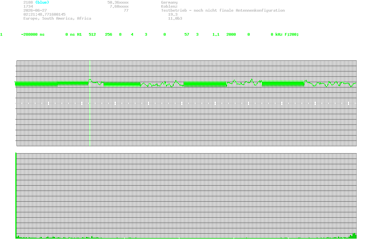Click the tall green spectrum bar at left
365x246 pixels.
tap(16, 195)
